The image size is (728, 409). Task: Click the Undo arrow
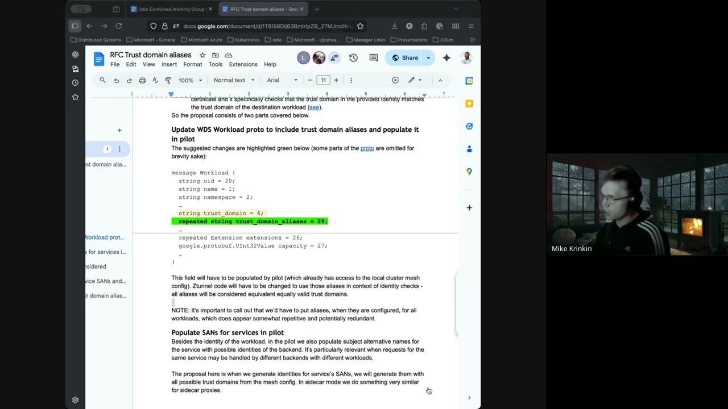pyautogui.click(x=117, y=80)
